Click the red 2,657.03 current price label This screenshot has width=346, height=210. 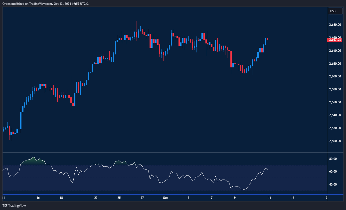click(335, 39)
